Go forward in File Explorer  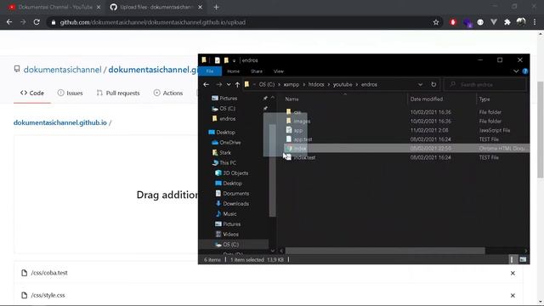coord(218,84)
